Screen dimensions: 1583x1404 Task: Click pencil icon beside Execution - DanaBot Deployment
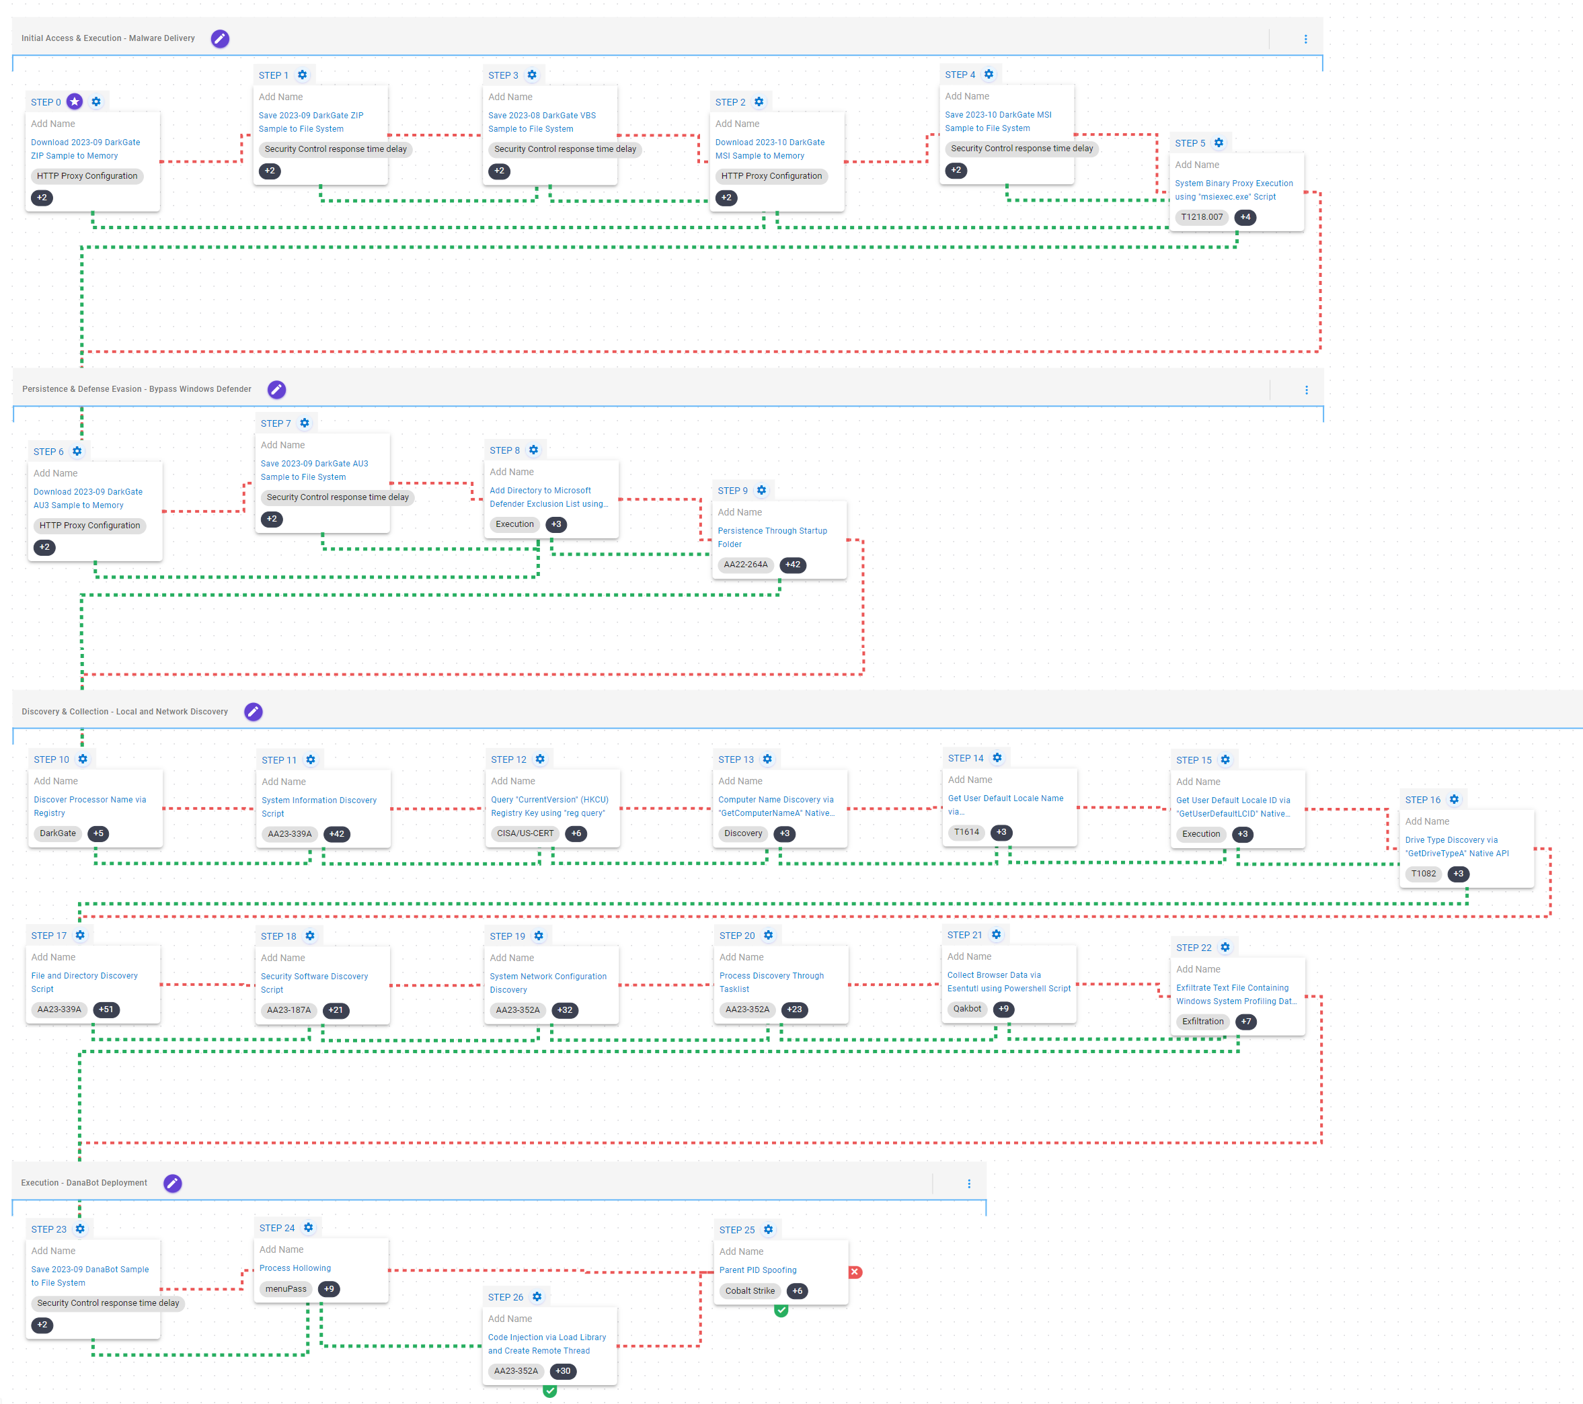(173, 1183)
